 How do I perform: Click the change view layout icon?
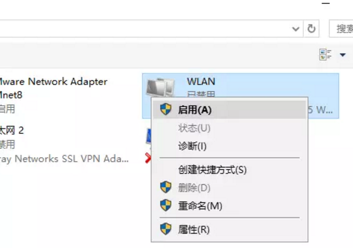click(325, 55)
